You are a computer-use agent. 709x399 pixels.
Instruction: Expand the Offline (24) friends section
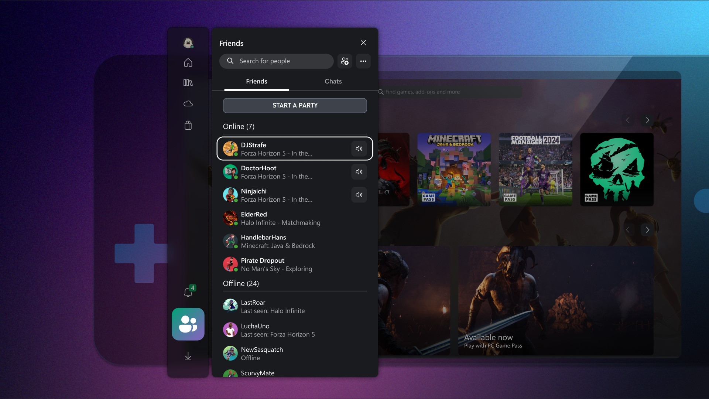pyautogui.click(x=241, y=283)
